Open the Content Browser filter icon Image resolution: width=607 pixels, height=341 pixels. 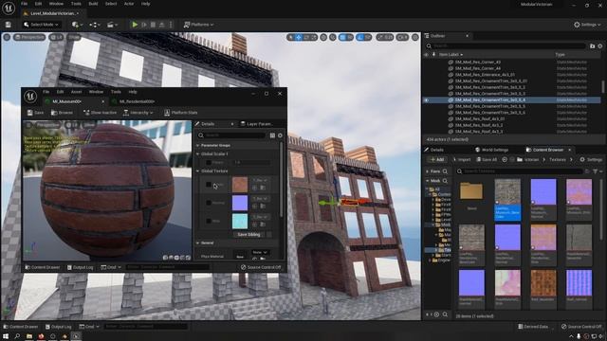point(596,171)
